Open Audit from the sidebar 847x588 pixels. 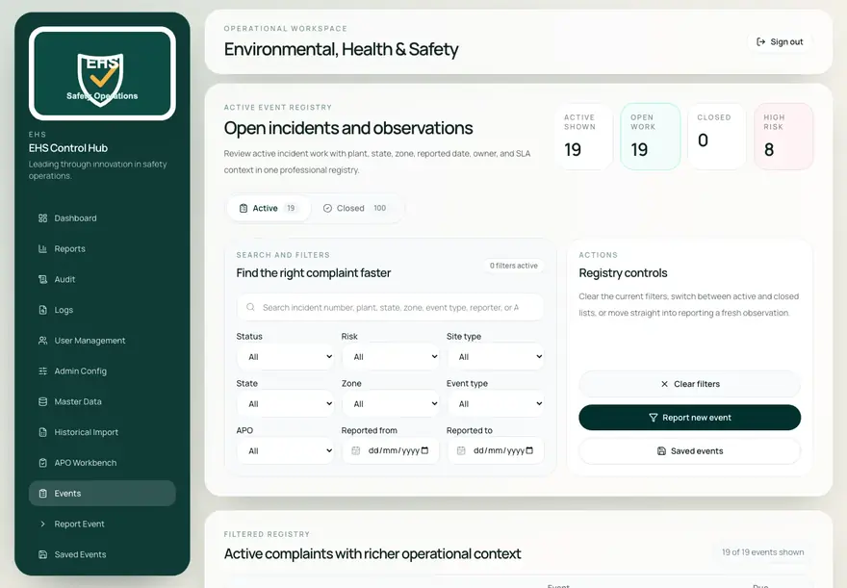point(102,279)
